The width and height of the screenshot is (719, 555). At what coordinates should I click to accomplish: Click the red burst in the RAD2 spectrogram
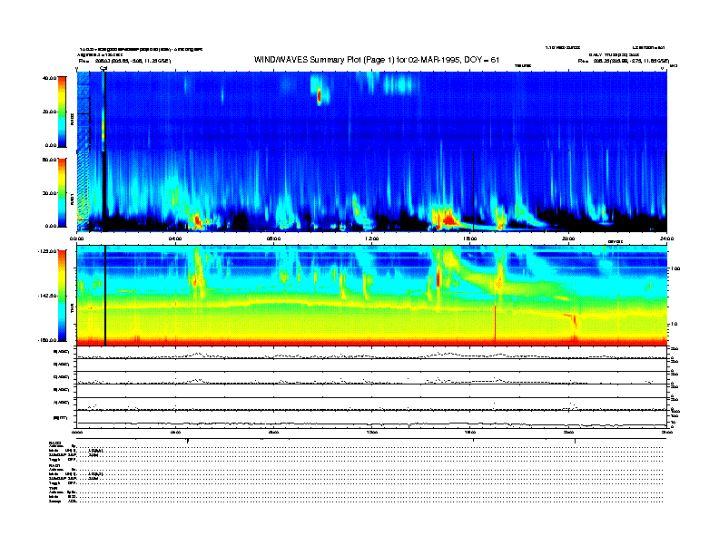click(320, 97)
